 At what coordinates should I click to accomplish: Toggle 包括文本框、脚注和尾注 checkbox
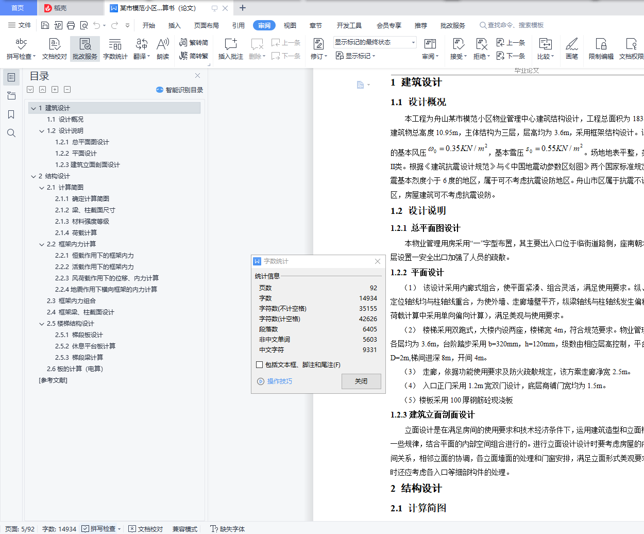(x=260, y=364)
